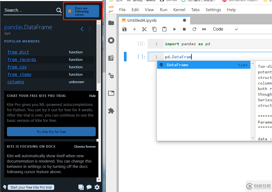Viewport: 272px width, 192px height.
Task: Run the selected cell play icon
Action: pos(174,29)
